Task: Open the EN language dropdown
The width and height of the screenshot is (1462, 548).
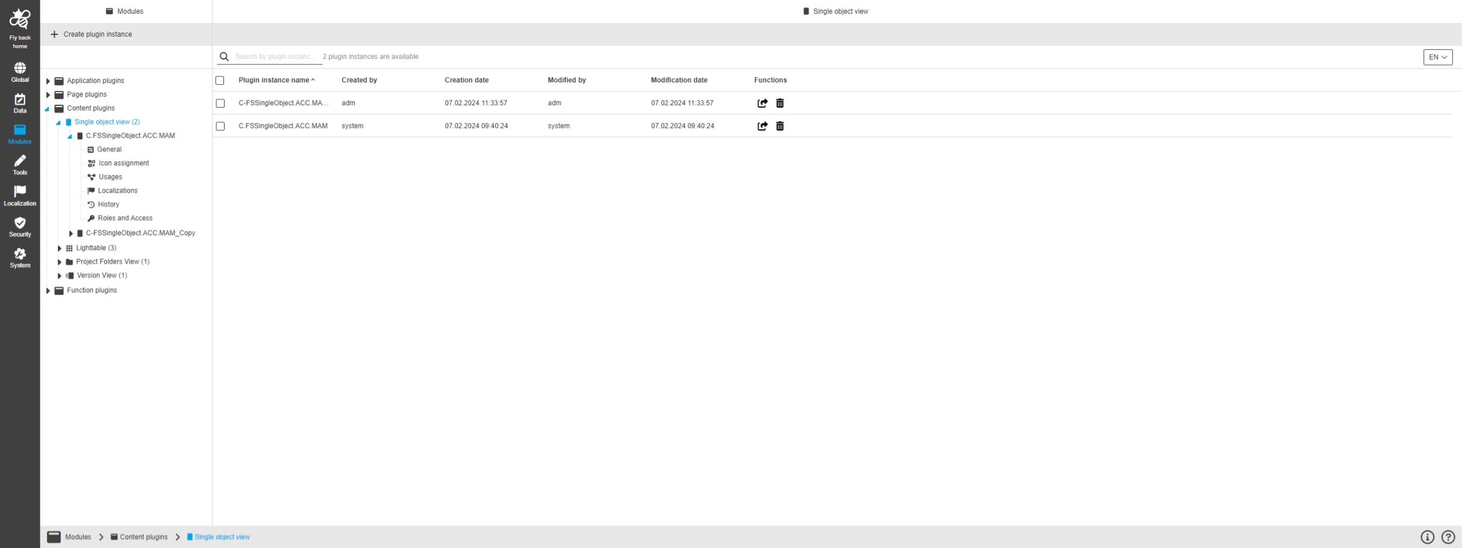Action: click(1438, 57)
